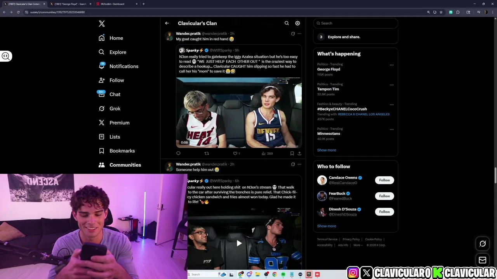Open more menu on 'Someone help him out' post
This screenshot has width=497, height=279.
click(x=299, y=164)
